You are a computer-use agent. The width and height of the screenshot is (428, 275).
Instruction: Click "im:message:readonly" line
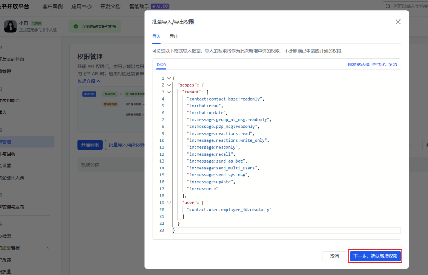[x=214, y=148]
